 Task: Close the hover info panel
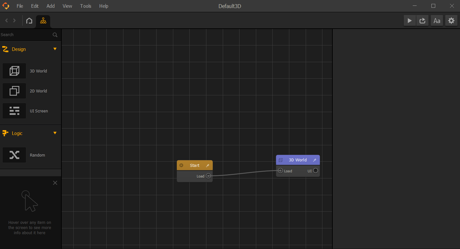tap(55, 183)
